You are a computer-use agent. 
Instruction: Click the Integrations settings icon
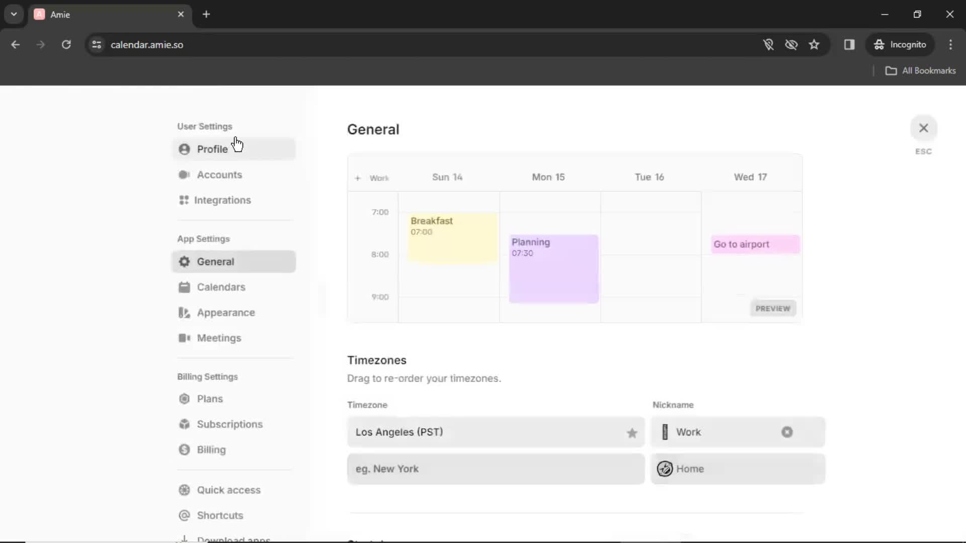[x=184, y=200]
